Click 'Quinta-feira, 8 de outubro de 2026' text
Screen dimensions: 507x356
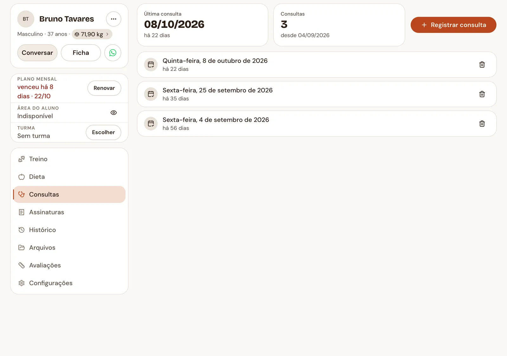coord(215,61)
